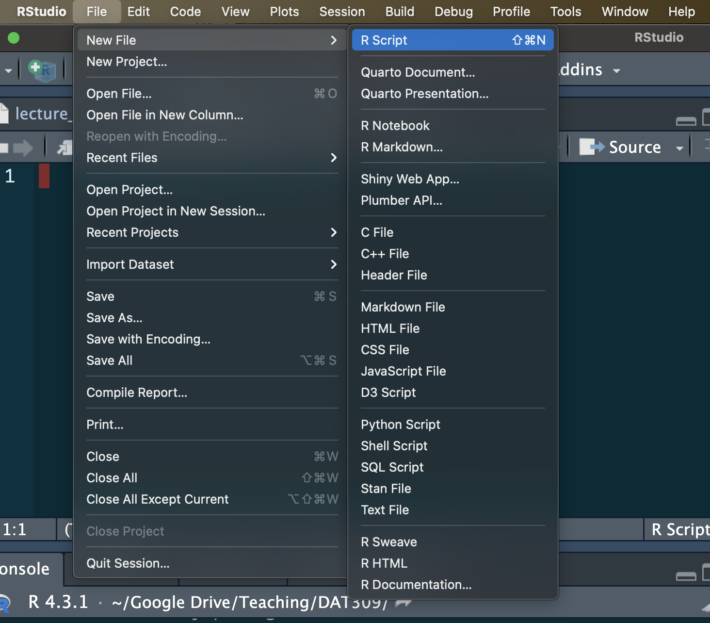Expand Import Dataset submenu
Image resolution: width=710 pixels, height=623 pixels.
212,264
